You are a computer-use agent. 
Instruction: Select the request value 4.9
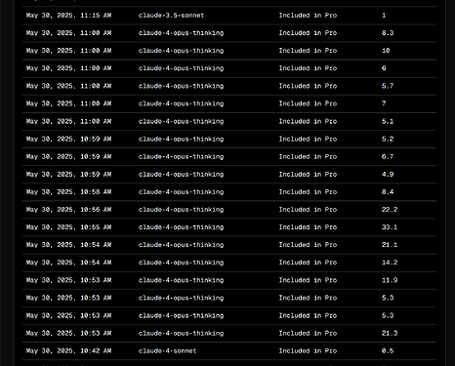[388, 175]
